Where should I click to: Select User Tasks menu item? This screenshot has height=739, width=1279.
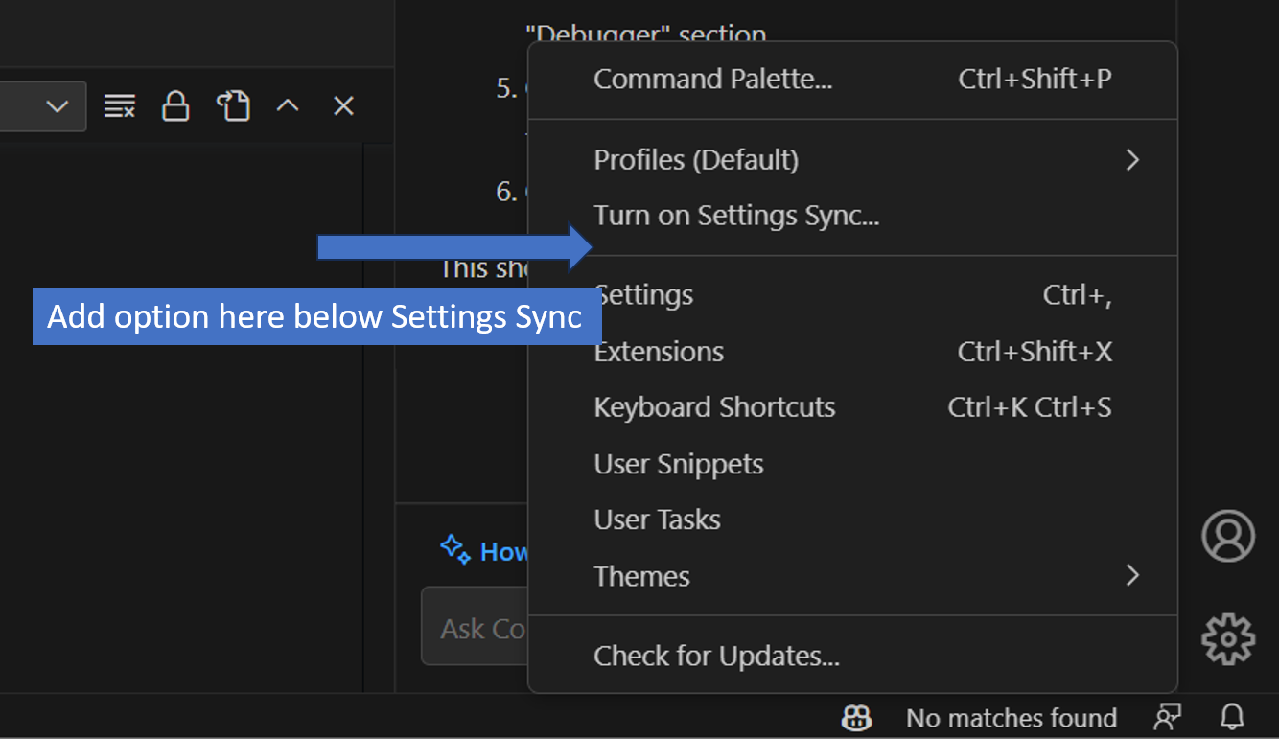pyautogui.click(x=852, y=520)
